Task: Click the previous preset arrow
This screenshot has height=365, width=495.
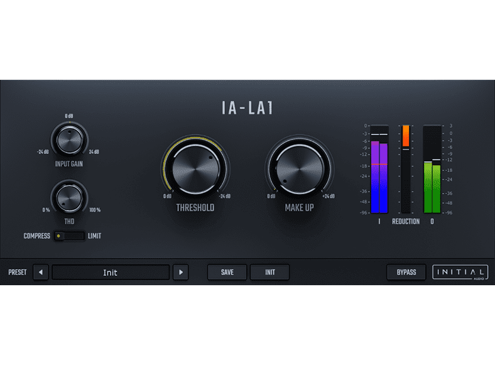Action: pyautogui.click(x=41, y=272)
